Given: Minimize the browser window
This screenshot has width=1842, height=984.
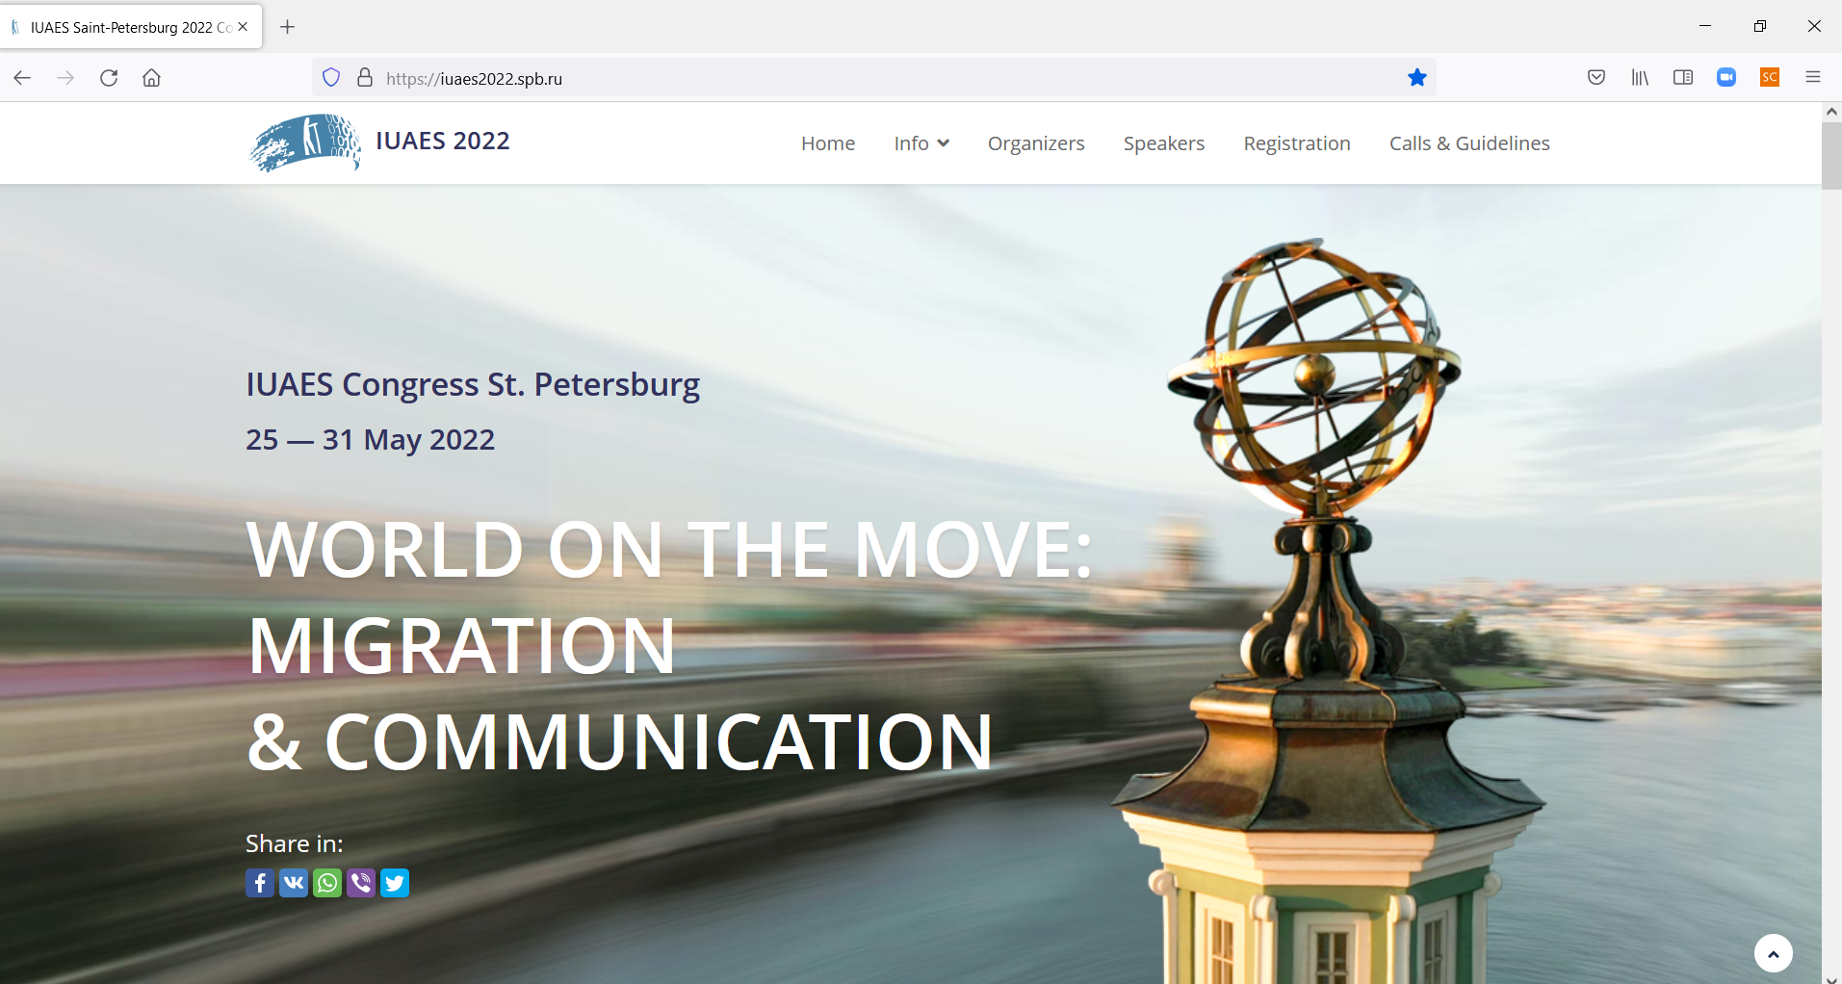Looking at the screenshot, I should coord(1705,26).
